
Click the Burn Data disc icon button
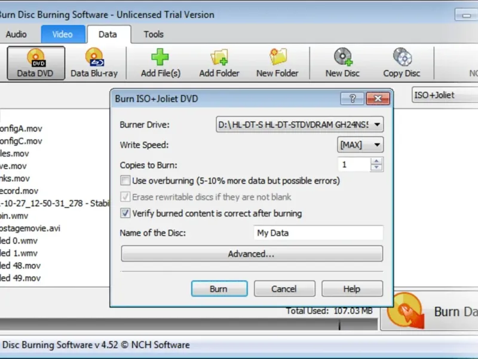(x=429, y=311)
